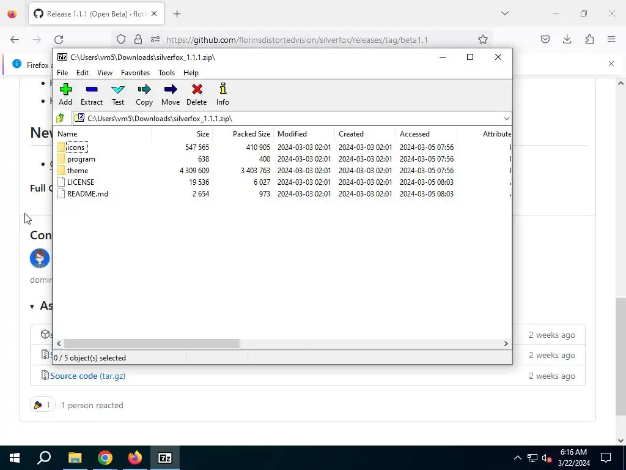Click the icons packed size 410 905

258,147
